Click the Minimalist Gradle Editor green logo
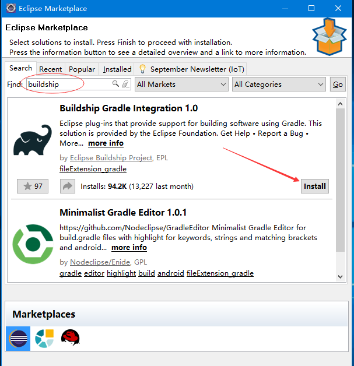The width and height of the screenshot is (354, 366). click(33, 244)
